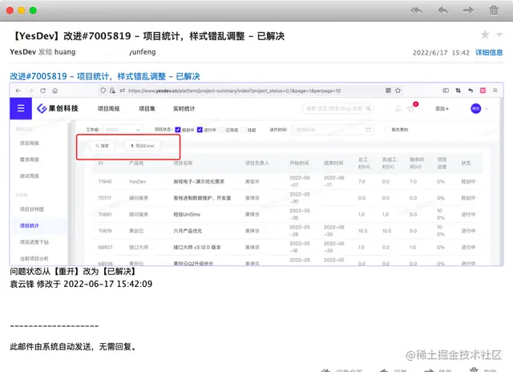513x372 pixels.
Task: Open the 项目集 top menu
Action: [x=147, y=108]
